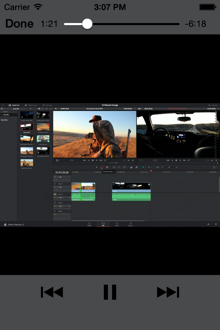Open the Edit Index tab
Viewport: 220px width, 330px height.
click(47, 105)
